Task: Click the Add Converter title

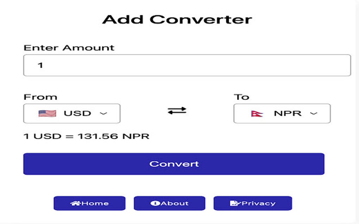Action: [178, 19]
